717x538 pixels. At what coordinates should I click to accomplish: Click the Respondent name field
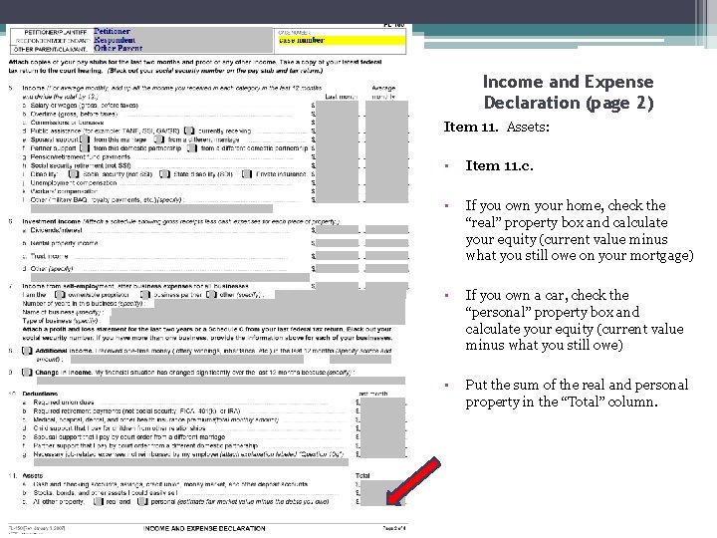point(182,40)
